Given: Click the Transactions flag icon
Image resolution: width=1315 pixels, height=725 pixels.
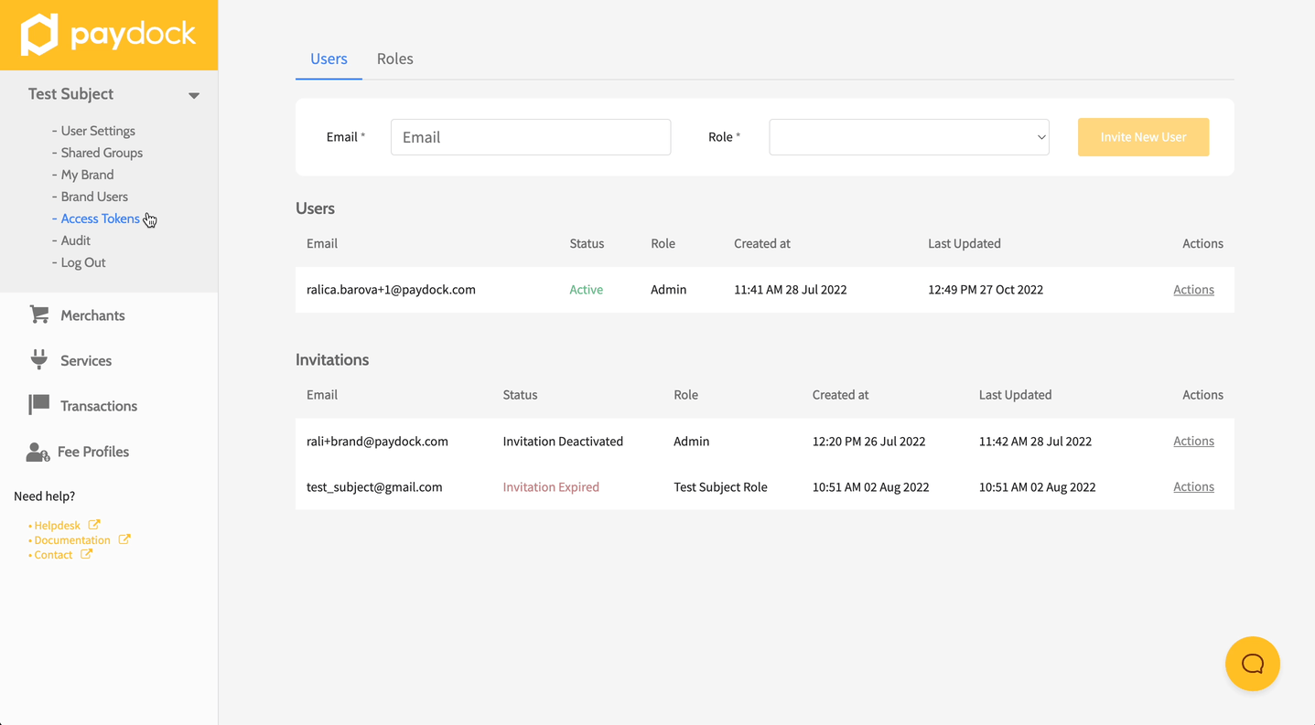Looking at the screenshot, I should [39, 405].
